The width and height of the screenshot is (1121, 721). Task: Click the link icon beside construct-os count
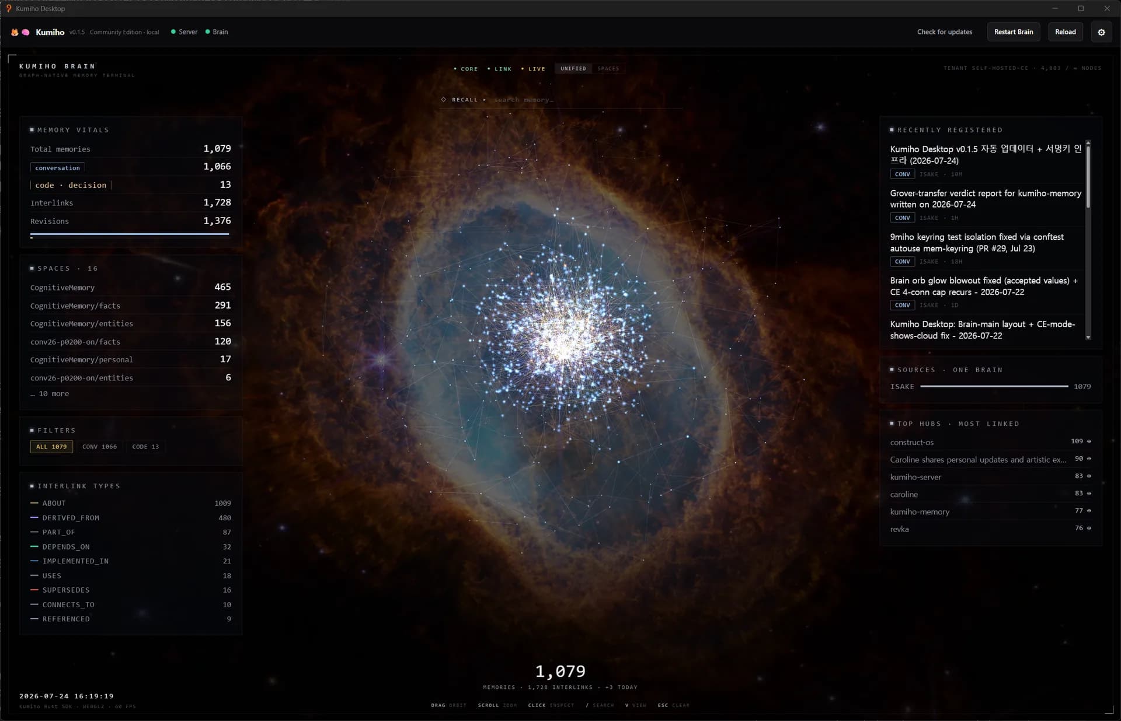[x=1089, y=442]
